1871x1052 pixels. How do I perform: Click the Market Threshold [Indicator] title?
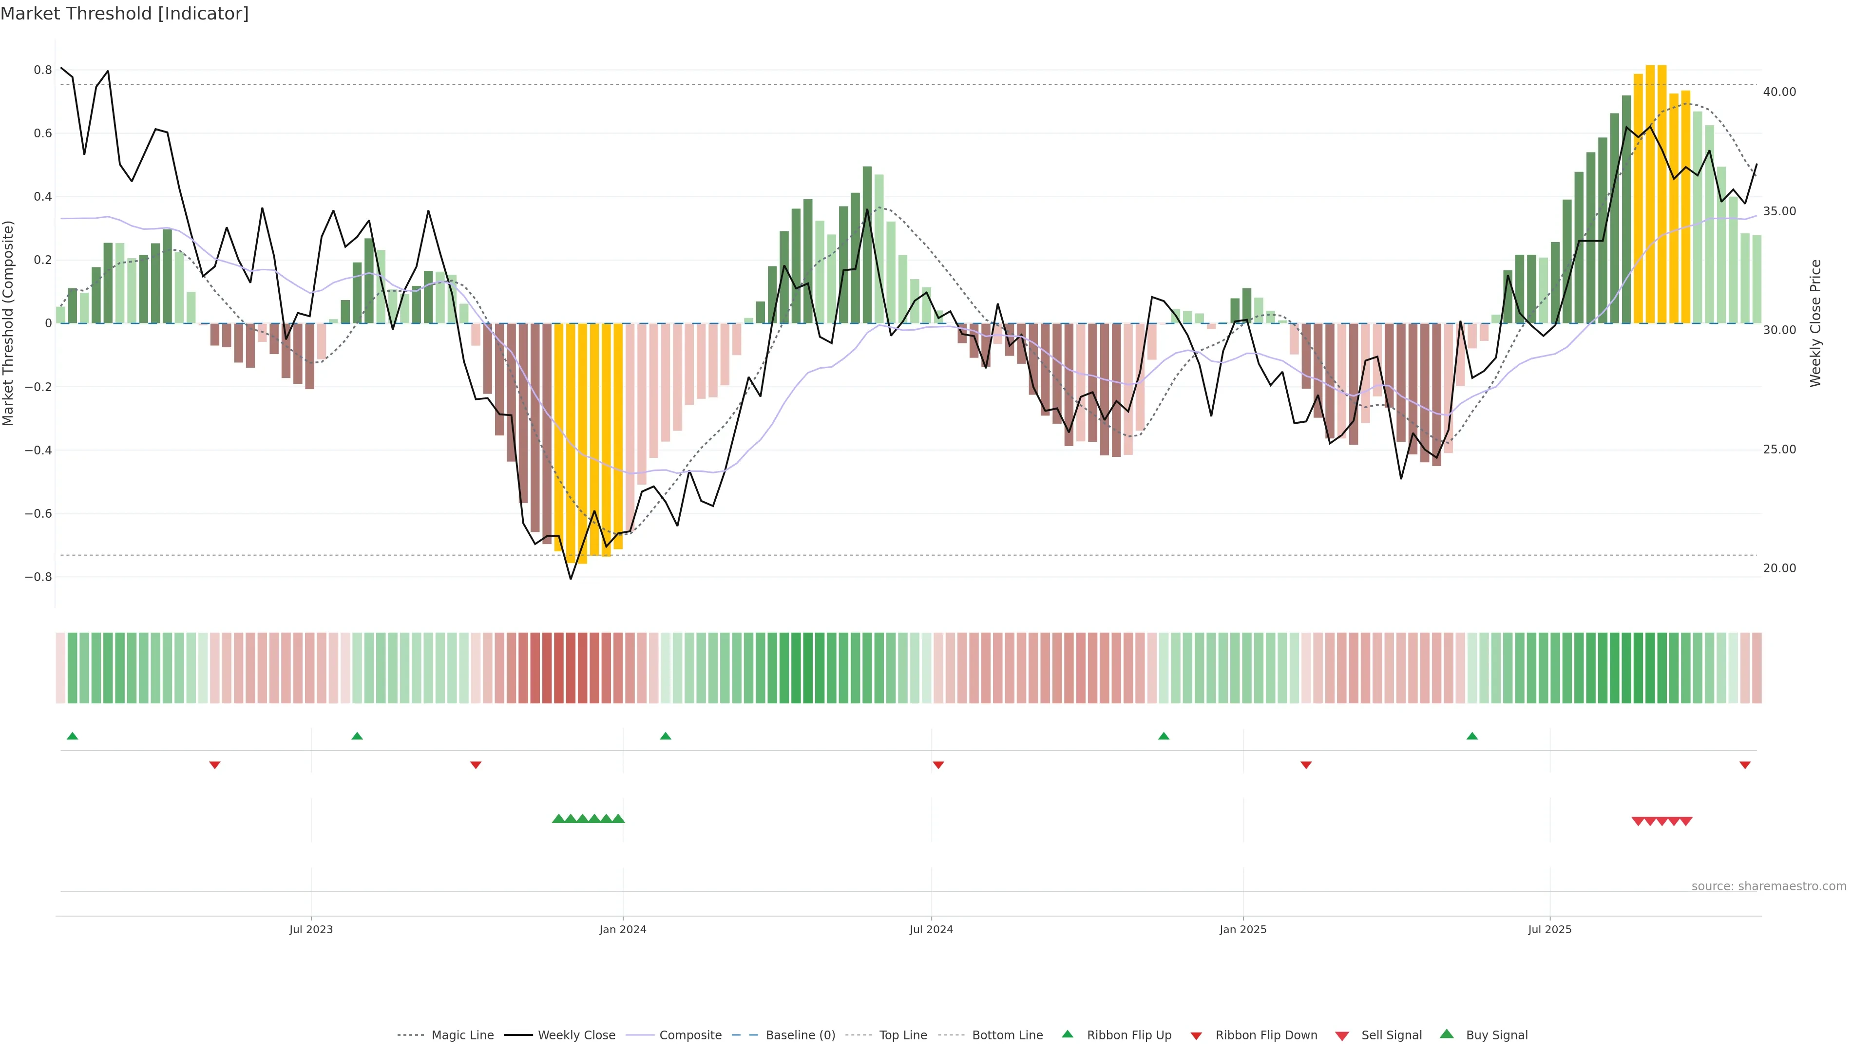pos(124,14)
